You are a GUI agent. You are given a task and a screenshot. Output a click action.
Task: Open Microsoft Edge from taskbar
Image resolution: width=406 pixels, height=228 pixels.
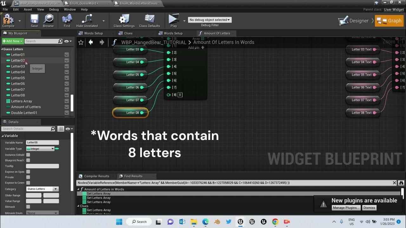tap(206, 222)
